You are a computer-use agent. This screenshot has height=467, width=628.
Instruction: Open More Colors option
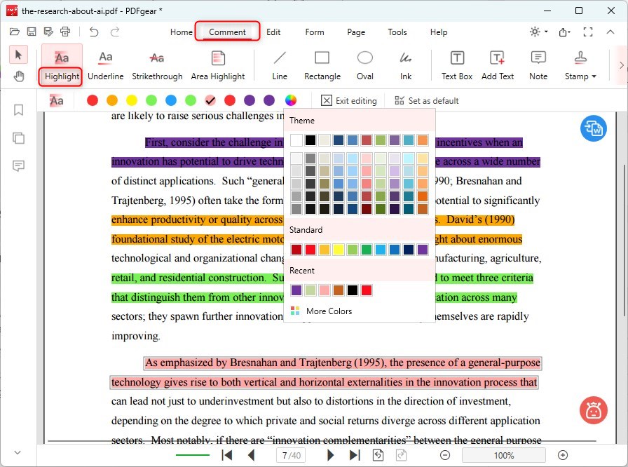(x=329, y=311)
